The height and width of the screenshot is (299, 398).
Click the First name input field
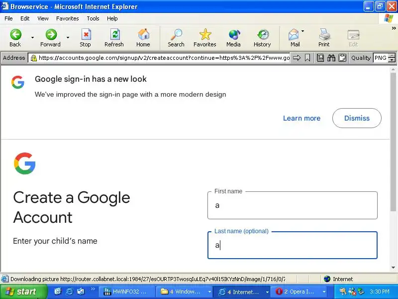(293, 205)
